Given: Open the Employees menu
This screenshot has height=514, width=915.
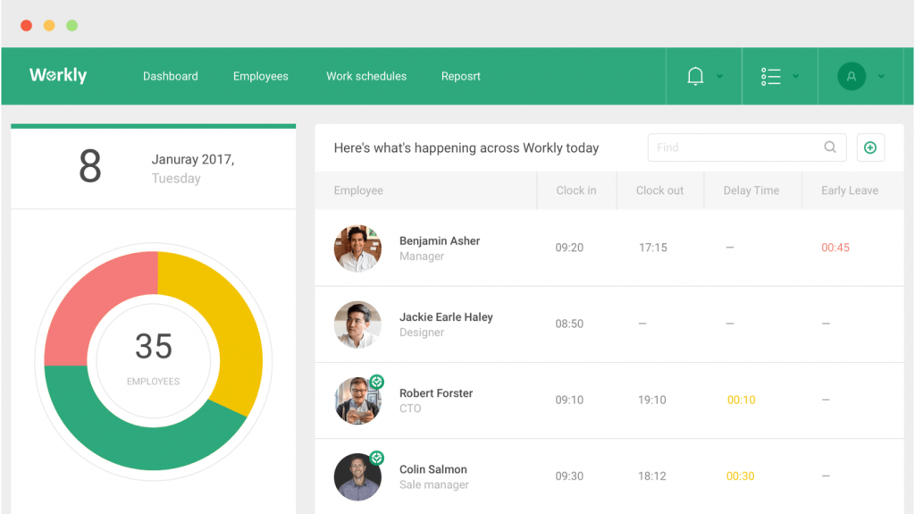Looking at the screenshot, I should click(260, 77).
